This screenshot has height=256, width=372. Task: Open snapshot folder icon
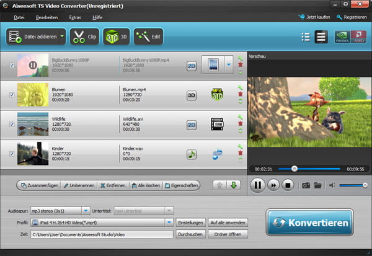317,185
